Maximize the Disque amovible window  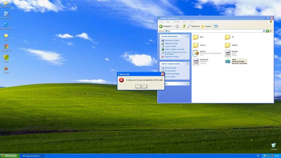tap(269, 18)
